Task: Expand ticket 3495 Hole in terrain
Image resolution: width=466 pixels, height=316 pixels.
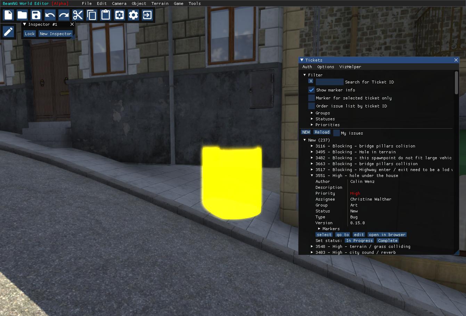Action: click(312, 152)
